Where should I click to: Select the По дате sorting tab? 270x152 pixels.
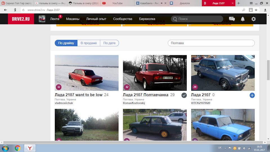[109, 43]
